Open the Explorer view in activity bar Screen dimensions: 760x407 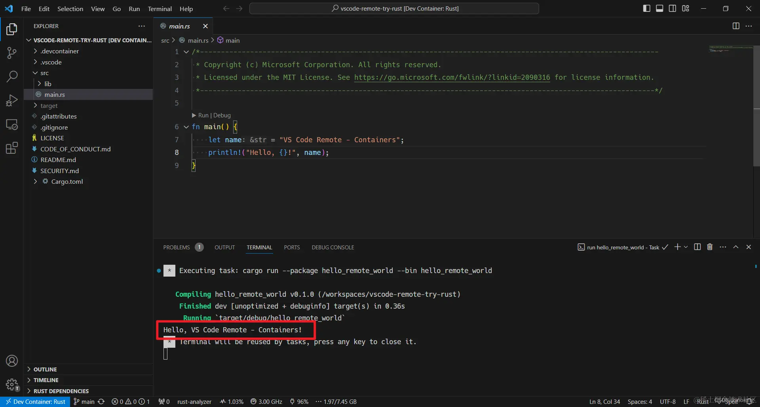point(12,29)
